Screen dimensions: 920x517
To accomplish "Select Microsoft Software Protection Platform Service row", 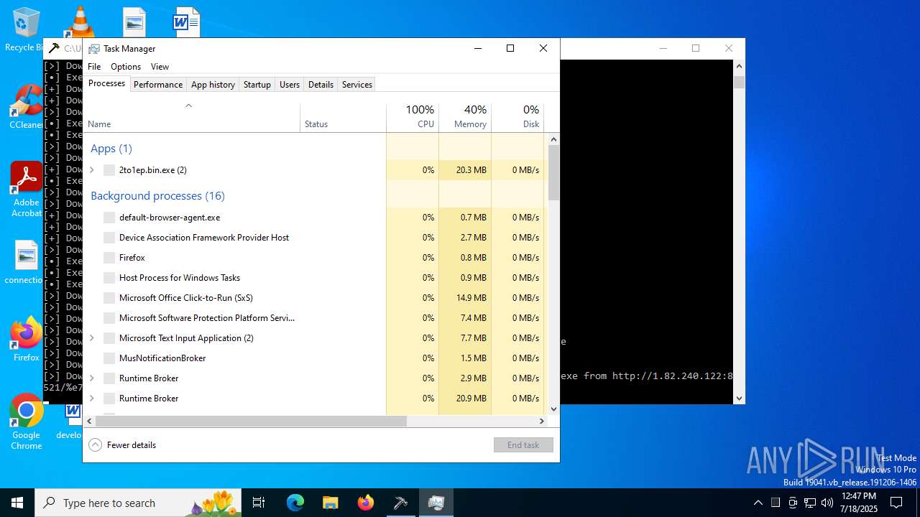I will coord(315,318).
